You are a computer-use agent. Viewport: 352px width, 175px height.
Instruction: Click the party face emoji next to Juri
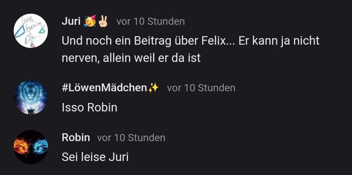pyautogui.click(x=90, y=21)
